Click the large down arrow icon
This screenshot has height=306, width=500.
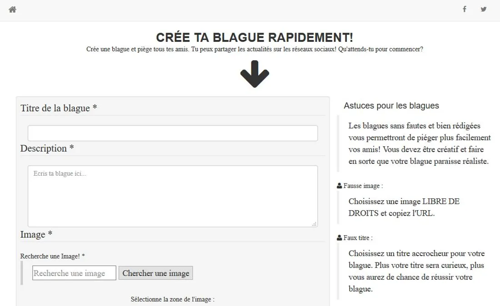coord(255,74)
